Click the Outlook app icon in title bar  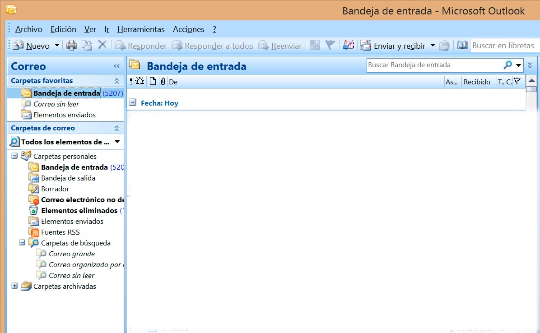coord(11,9)
